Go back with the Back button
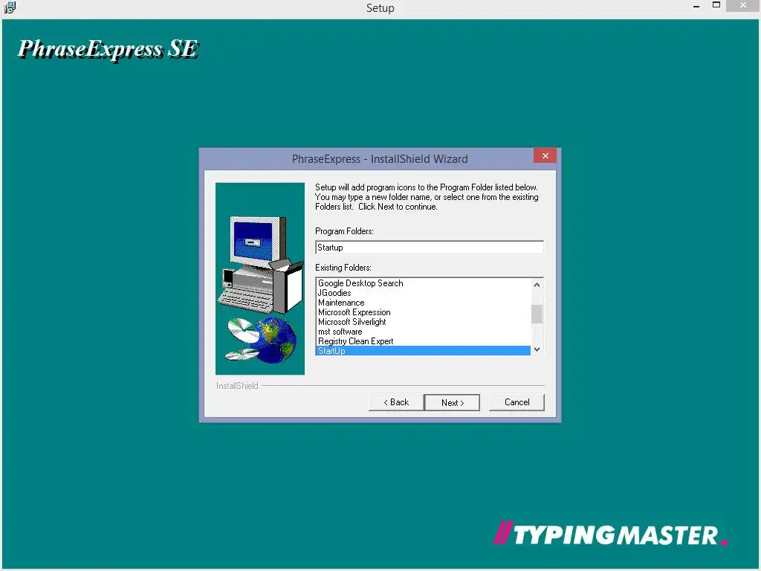Viewport: 761px width, 571px height. (x=396, y=402)
